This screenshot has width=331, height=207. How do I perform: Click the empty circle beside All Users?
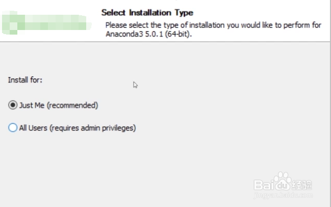click(x=13, y=128)
